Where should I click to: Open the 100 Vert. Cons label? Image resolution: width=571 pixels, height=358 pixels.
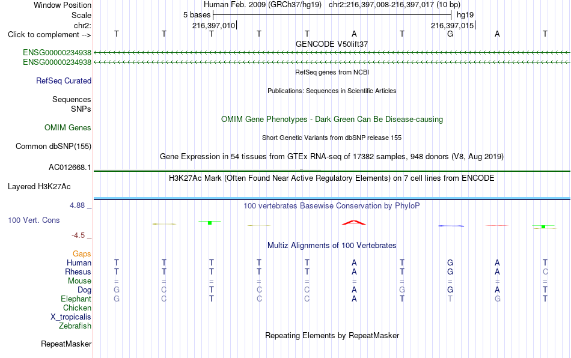click(34, 220)
